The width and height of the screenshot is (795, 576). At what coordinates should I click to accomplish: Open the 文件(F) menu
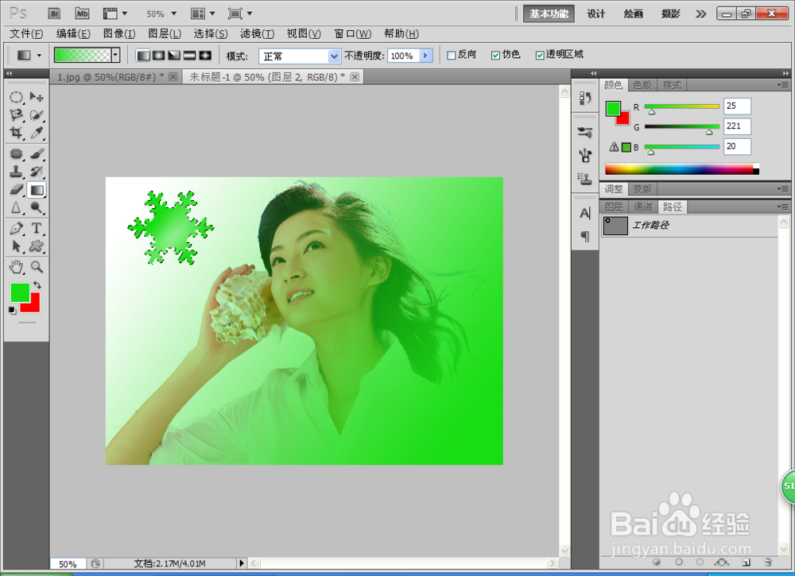point(26,34)
